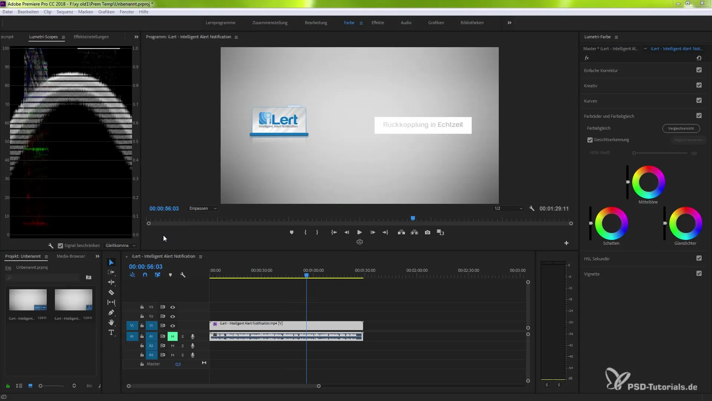The width and height of the screenshot is (712, 401).
Task: Go to In point
Action: click(334, 232)
